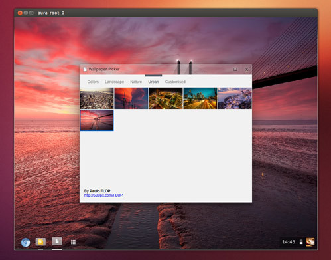Viewport: 331px width, 260px height.
Task: Launch the yellow notes app in shelf
Action: 40,242
